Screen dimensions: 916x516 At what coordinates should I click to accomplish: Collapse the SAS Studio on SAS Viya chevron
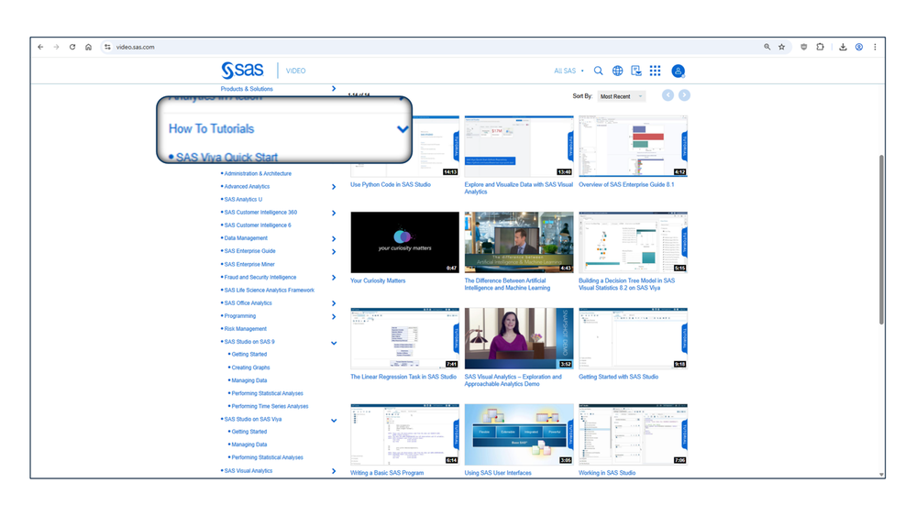pyautogui.click(x=334, y=421)
